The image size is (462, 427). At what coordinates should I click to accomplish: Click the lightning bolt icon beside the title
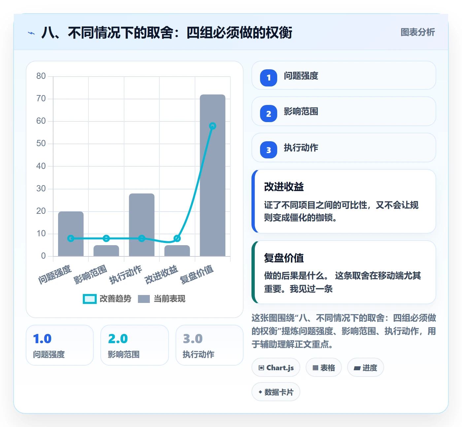[31, 33]
